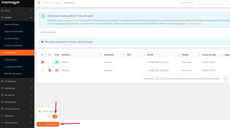Click the Marketing megaphone icon
Image resolution: width=230 pixels, height=128 pixels.
[x=2, y=88]
